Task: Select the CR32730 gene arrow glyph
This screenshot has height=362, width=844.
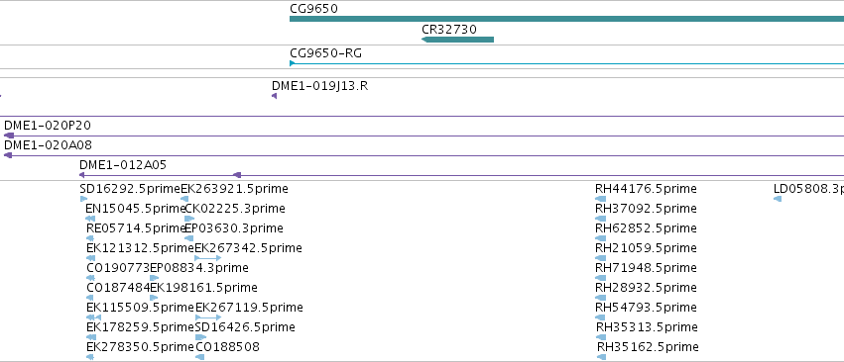Action: pyautogui.click(x=457, y=40)
